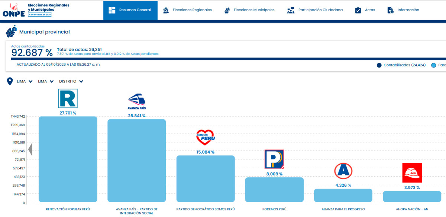Click the gray left arrow beside the chart

(30, 149)
